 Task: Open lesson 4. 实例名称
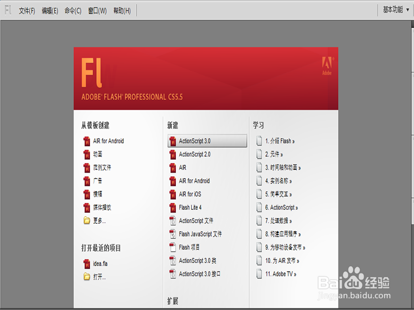[278, 181]
